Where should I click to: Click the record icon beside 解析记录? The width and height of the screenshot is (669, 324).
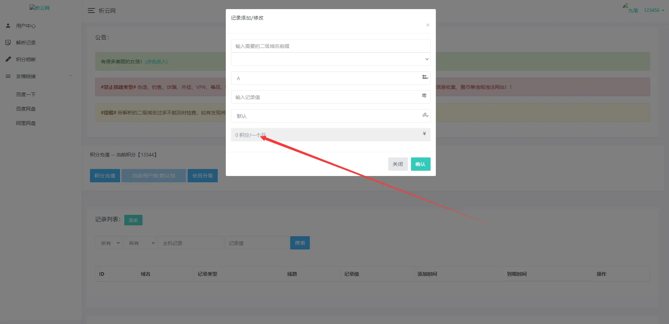pos(8,42)
